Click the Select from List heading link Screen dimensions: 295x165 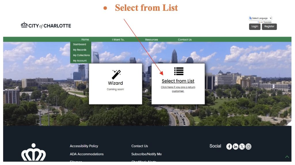pos(178,81)
